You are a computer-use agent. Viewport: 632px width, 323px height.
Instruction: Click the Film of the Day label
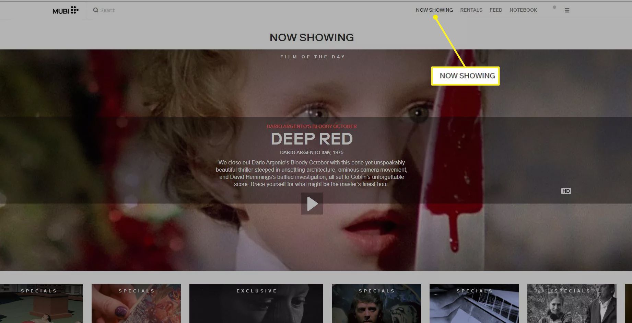[313, 57]
